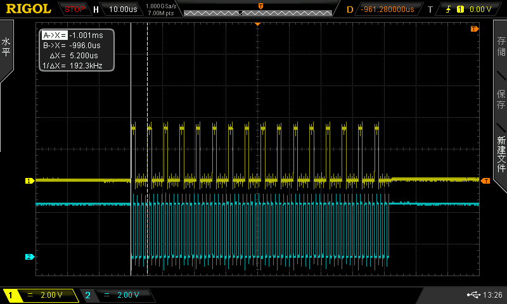Click the orange trigger level T marker at right
The height and width of the screenshot is (304, 507).
(485, 181)
